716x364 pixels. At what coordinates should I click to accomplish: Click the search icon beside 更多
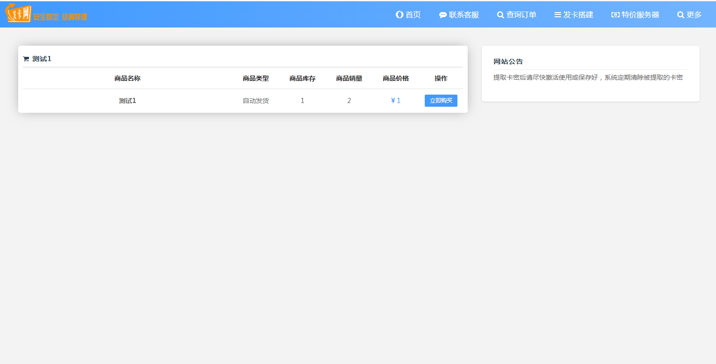point(681,14)
